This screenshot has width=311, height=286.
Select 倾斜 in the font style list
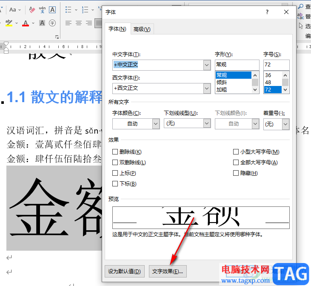[x=234, y=83]
